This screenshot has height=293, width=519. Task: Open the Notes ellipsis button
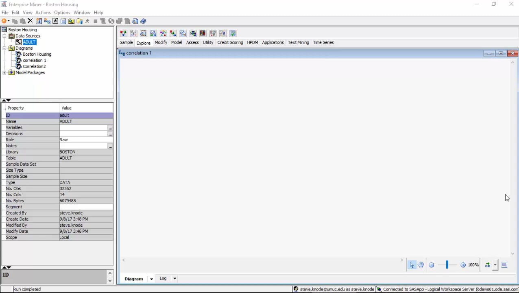pyautogui.click(x=110, y=146)
